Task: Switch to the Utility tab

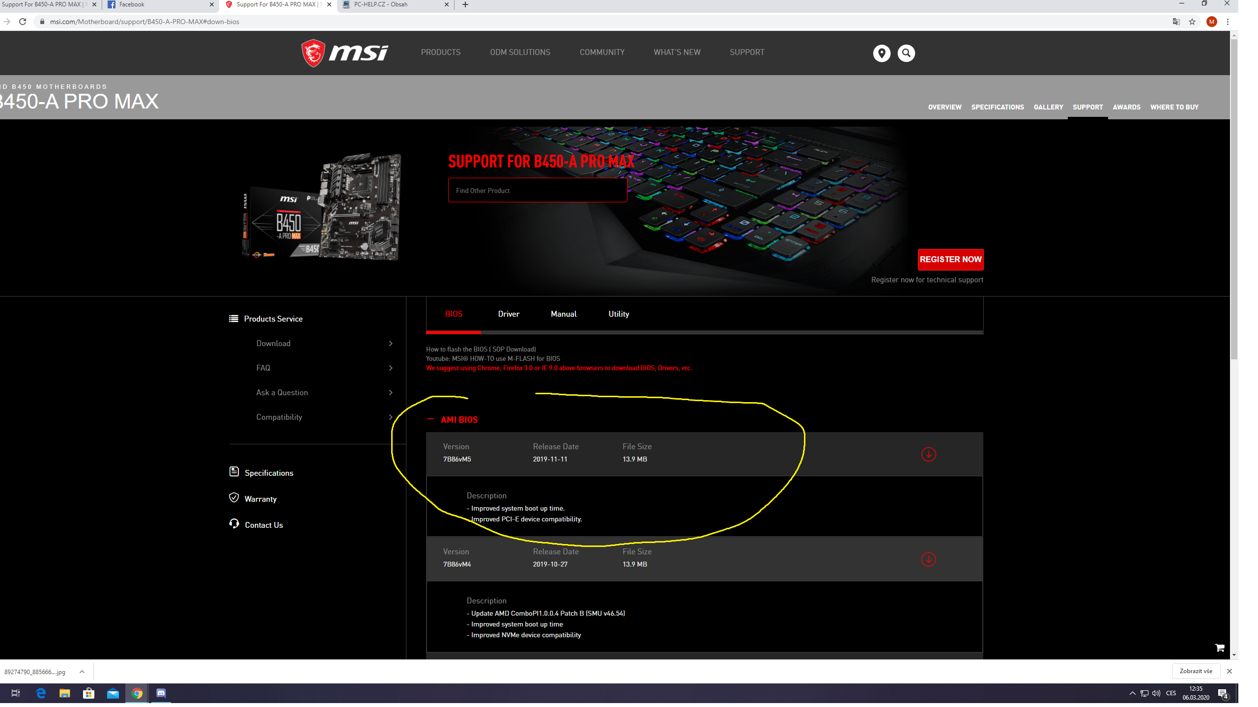Action: pos(619,314)
